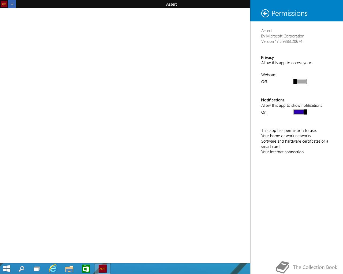Click 'Allow this app to access your:' text

[287, 63]
